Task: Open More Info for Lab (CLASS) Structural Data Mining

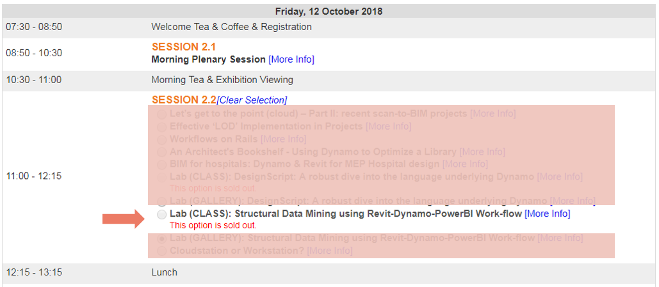Action: (547, 214)
